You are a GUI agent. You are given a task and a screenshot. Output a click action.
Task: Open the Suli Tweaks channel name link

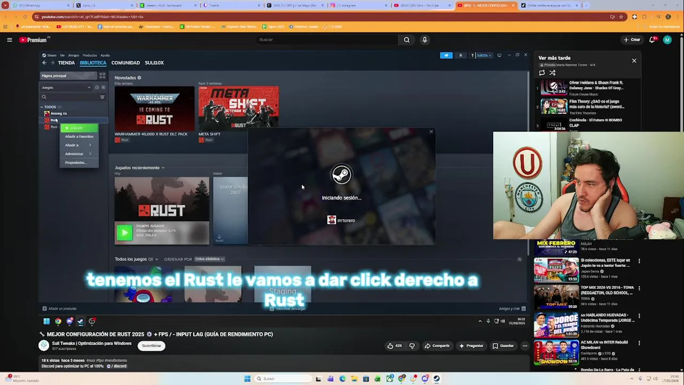[x=91, y=343]
